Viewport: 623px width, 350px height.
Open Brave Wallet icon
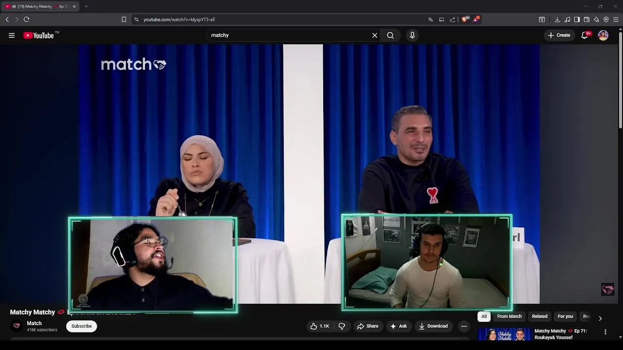tap(586, 19)
